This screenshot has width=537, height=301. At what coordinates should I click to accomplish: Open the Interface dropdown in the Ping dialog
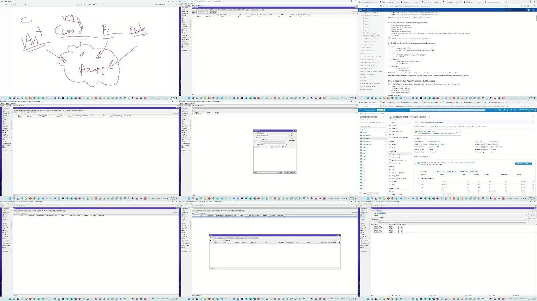(286, 138)
